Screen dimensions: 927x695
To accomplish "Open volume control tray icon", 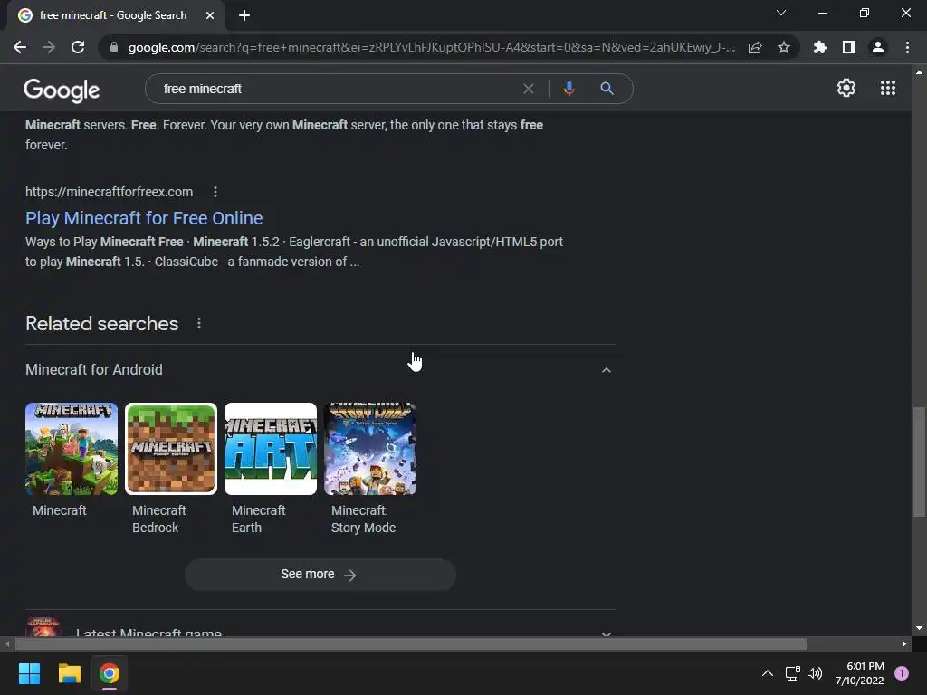I will 815,673.
